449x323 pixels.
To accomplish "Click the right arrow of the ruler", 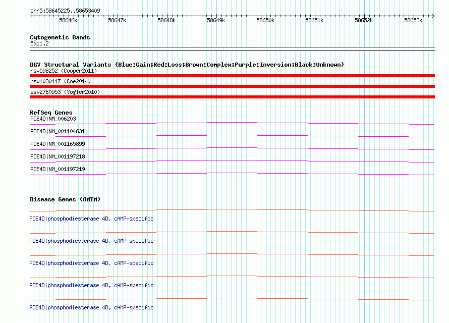I will tap(433, 16).
